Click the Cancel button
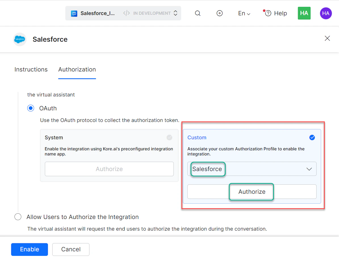The width and height of the screenshot is (339, 259). (x=71, y=249)
